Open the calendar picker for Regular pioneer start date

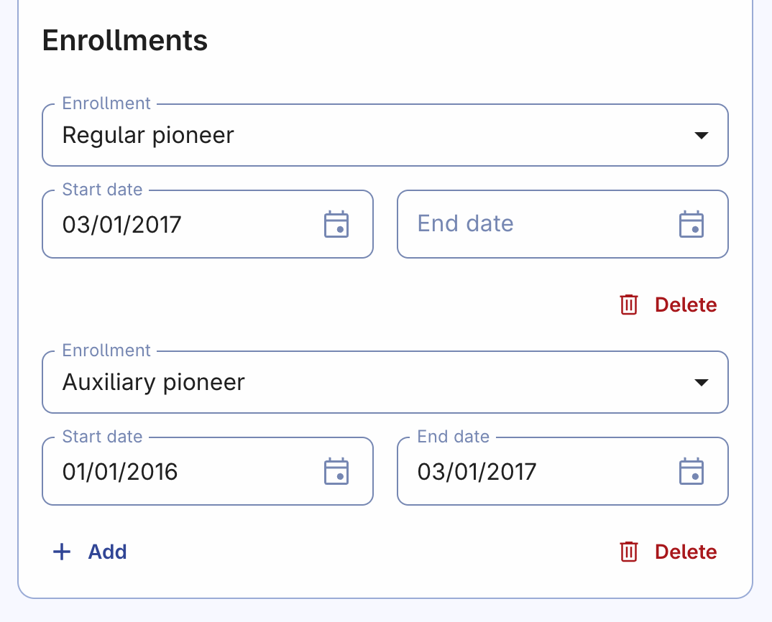pos(337,224)
